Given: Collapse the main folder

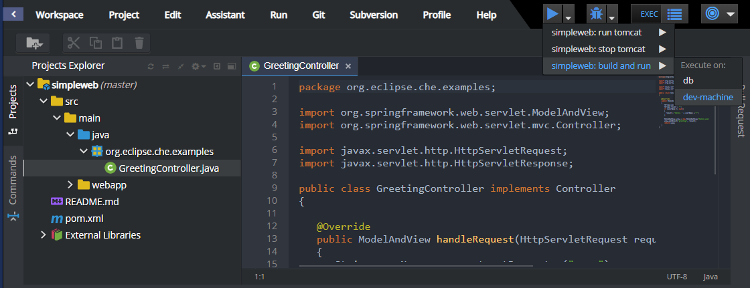Looking at the screenshot, I should click(x=58, y=118).
